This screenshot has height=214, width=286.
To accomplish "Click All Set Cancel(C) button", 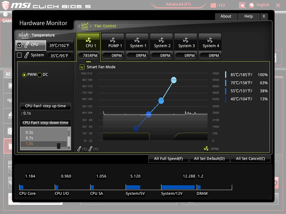I will coord(250,159).
